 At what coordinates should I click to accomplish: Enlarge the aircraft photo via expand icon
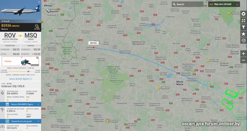(39, 21)
